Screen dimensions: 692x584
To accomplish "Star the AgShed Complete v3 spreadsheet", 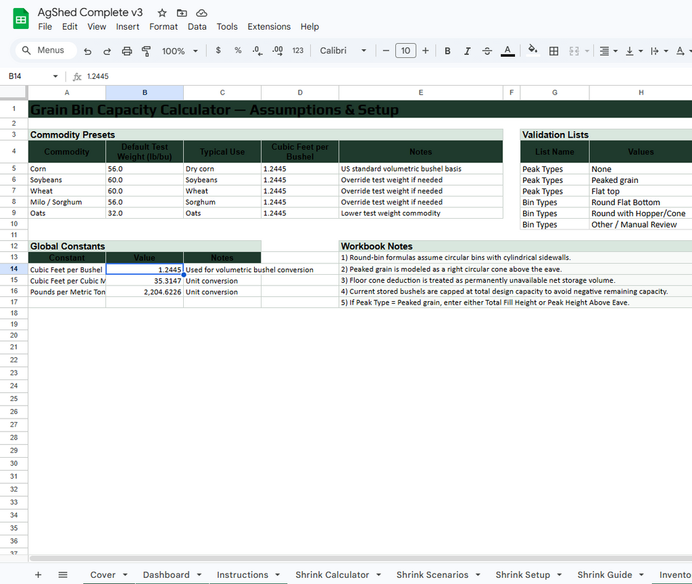I will (162, 12).
